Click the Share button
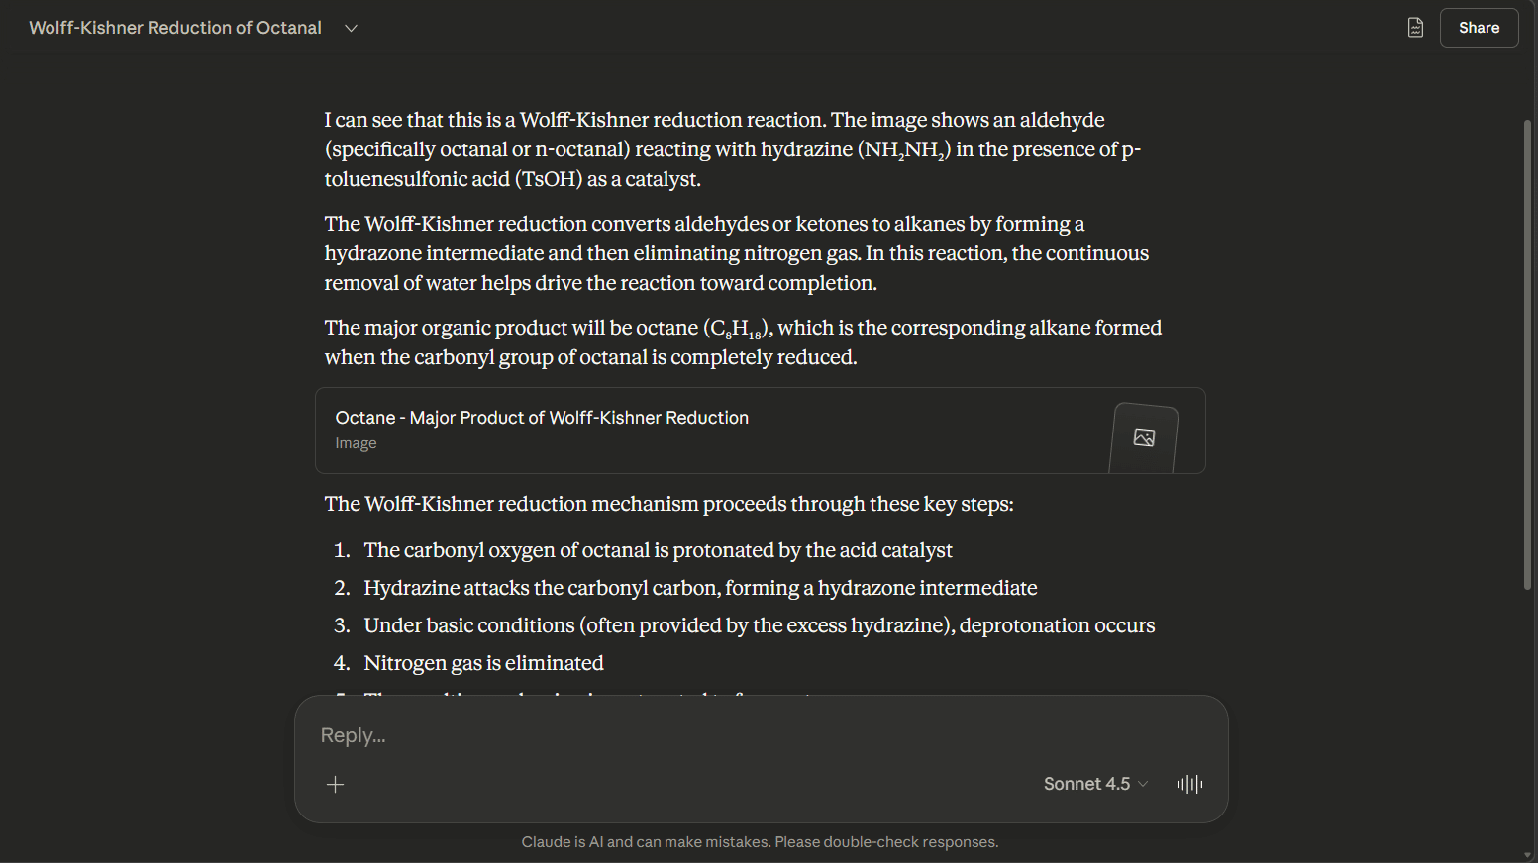This screenshot has height=863, width=1538. (1479, 28)
